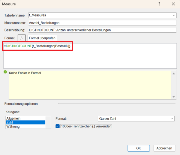This screenshot has height=155, width=180.
Task: Select Zahl in the Kategorie list
Action: pos(25,123)
